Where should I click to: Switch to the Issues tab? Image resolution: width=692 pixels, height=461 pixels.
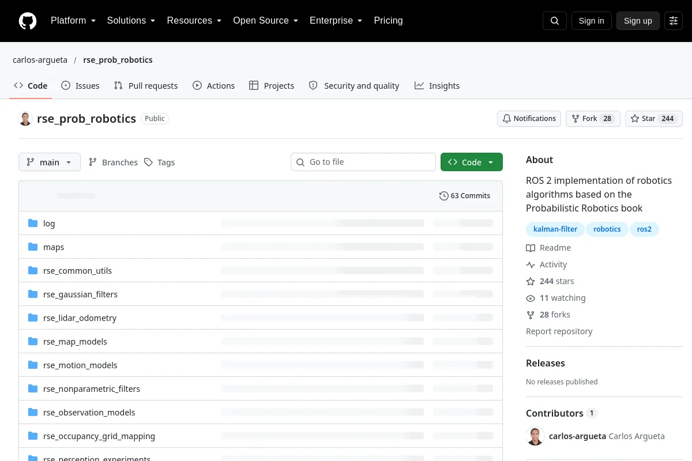click(x=80, y=86)
